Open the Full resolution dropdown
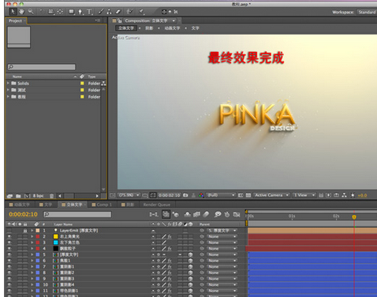 tap(221, 195)
